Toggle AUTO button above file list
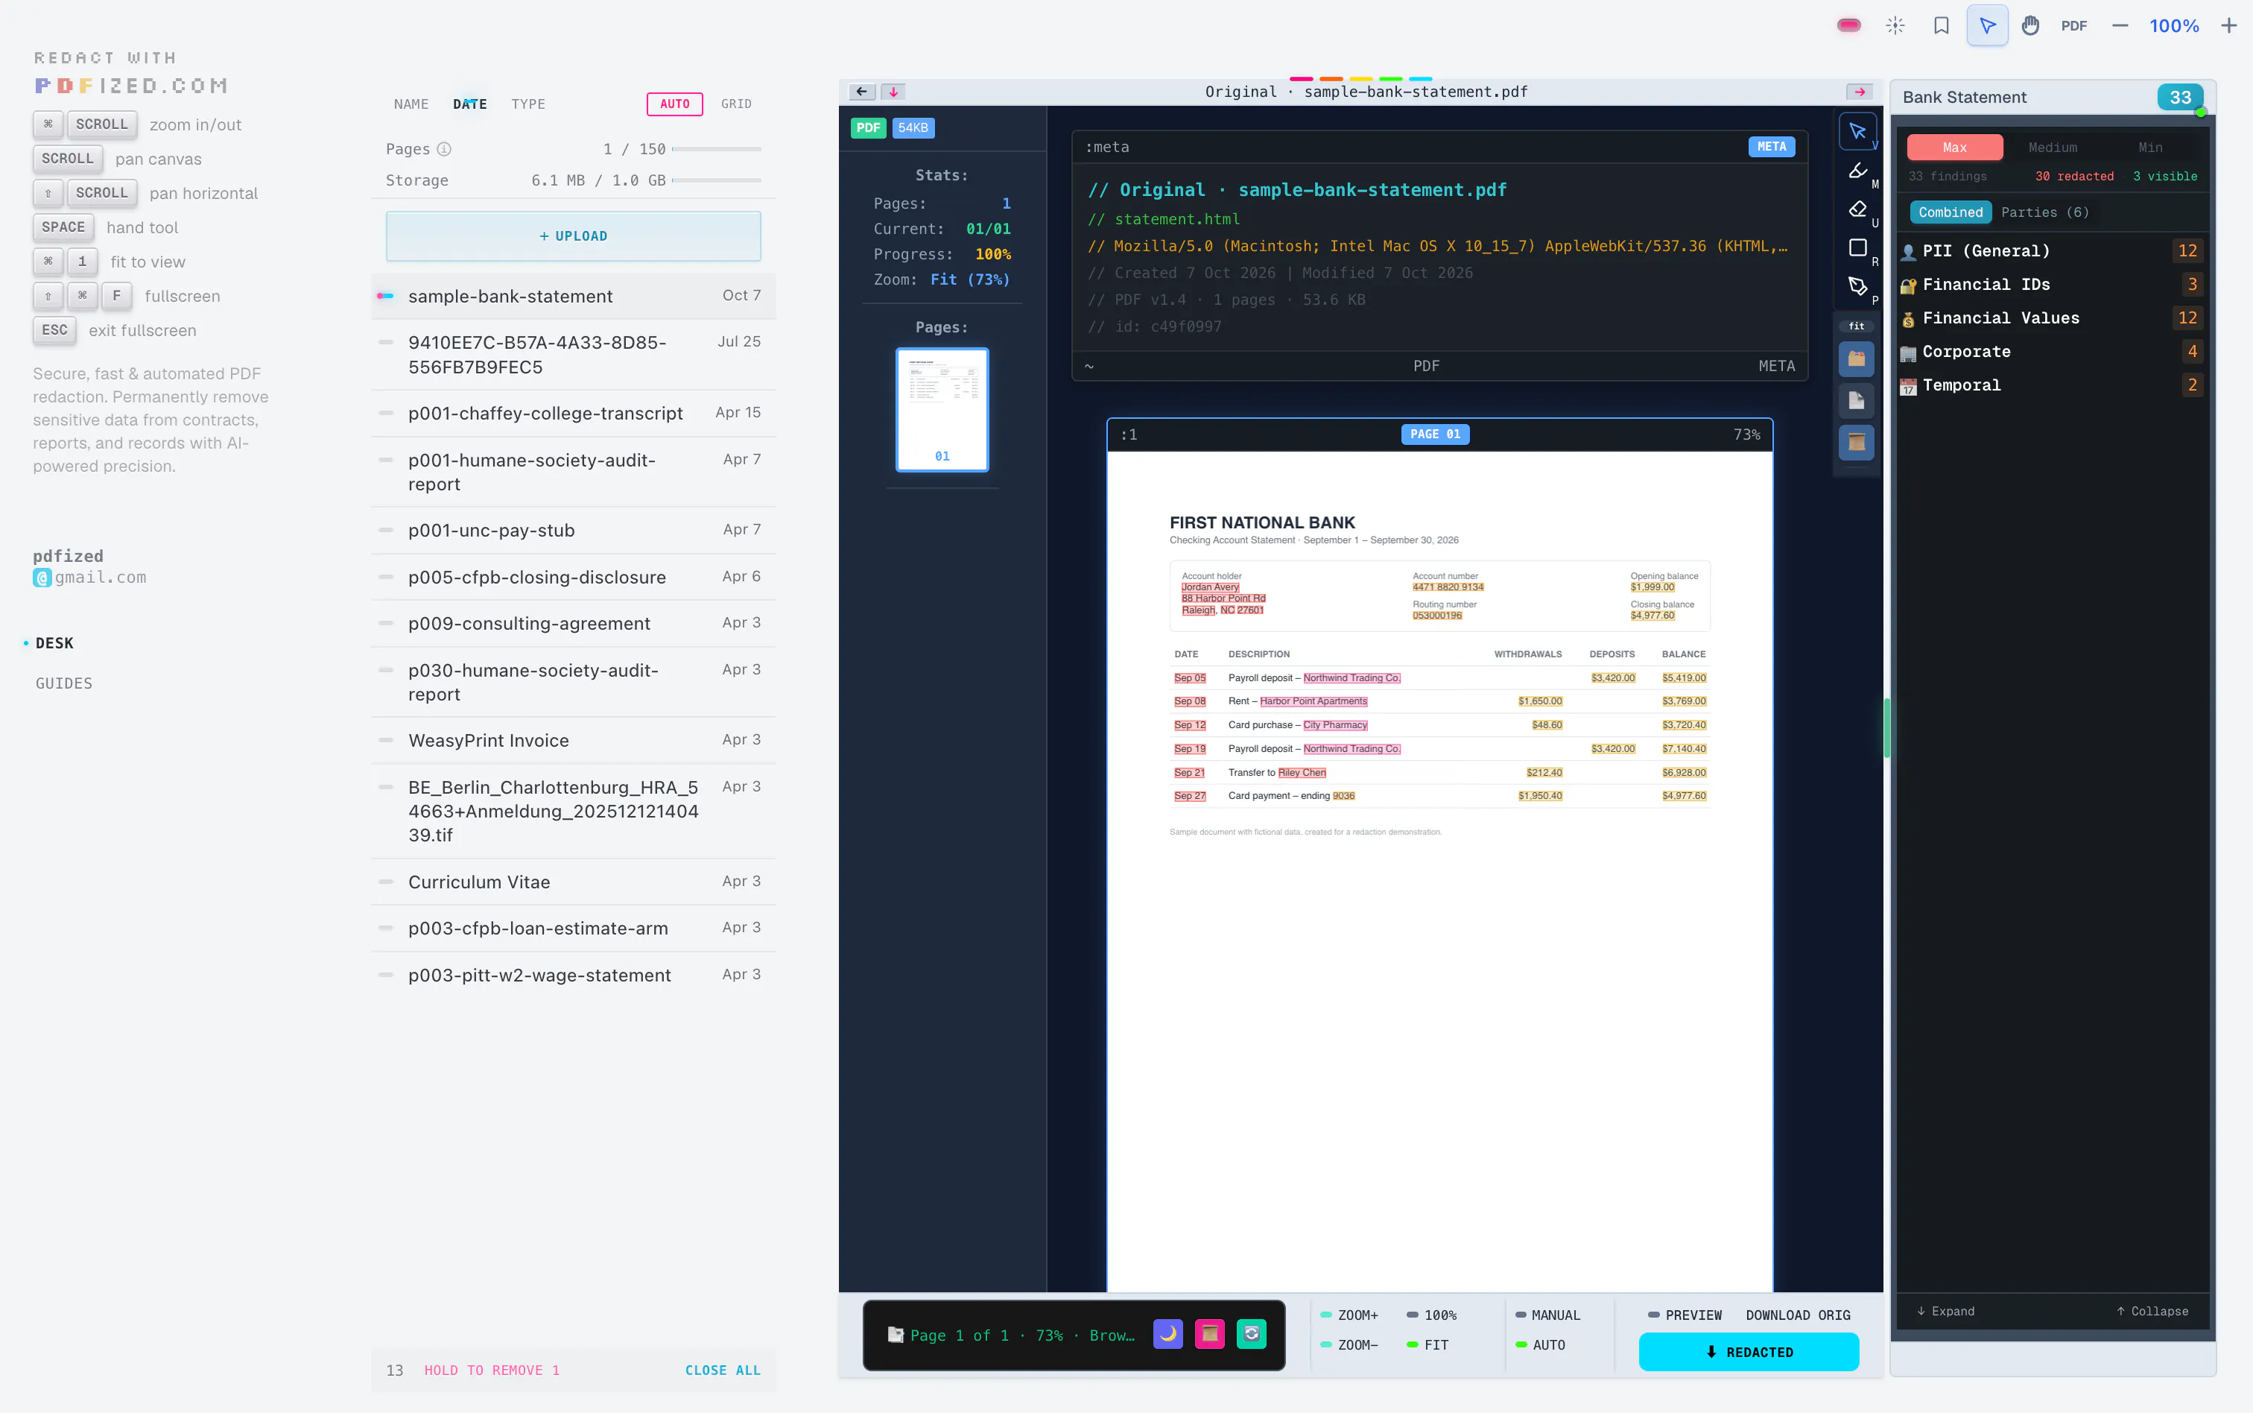Image resolution: width=2253 pixels, height=1413 pixels. coord(674,104)
